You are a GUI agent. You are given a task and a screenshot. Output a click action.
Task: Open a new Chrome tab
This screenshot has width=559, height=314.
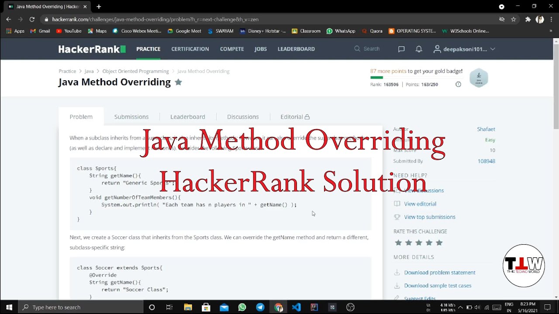pyautogui.click(x=99, y=7)
